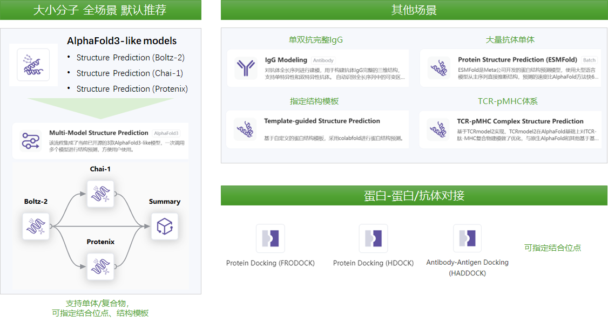Click the Summary cube node icon
The width and height of the screenshot is (608, 323).
165,226
